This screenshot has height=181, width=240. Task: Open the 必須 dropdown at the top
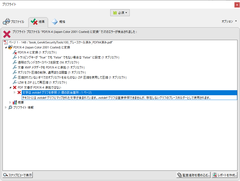click(x=120, y=13)
